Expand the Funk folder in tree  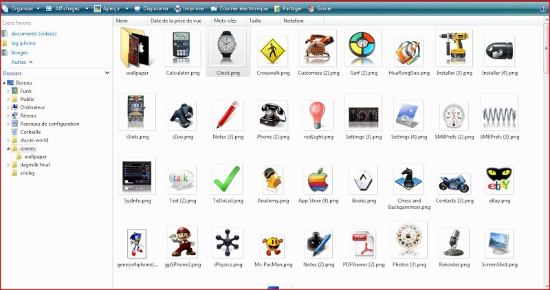(8, 91)
